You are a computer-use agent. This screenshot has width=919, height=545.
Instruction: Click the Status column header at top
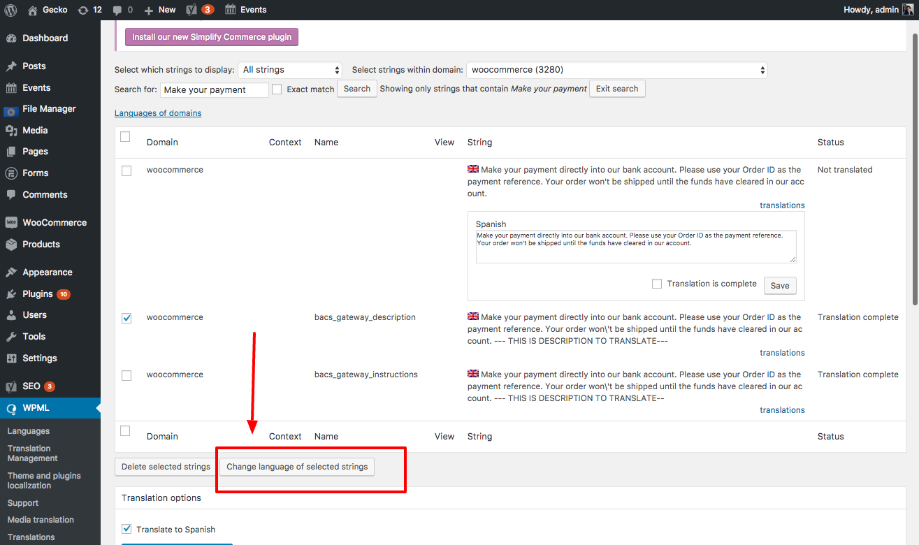pyautogui.click(x=831, y=142)
